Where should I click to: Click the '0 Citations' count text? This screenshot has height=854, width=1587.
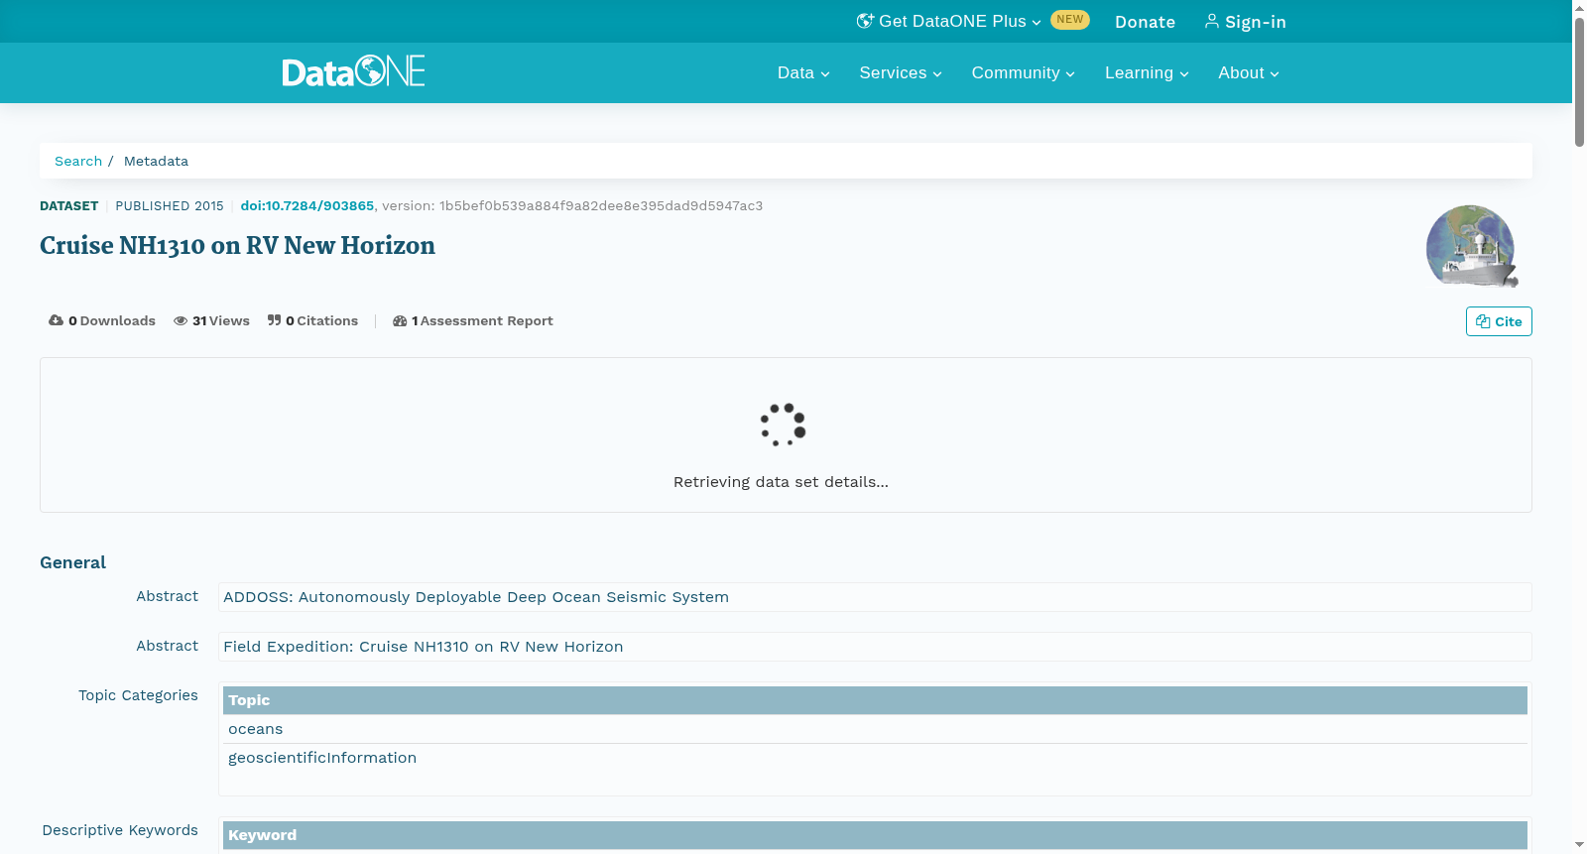(322, 320)
